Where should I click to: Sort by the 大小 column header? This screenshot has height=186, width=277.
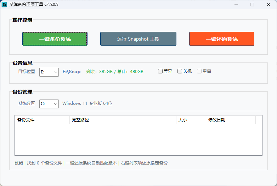191,120
